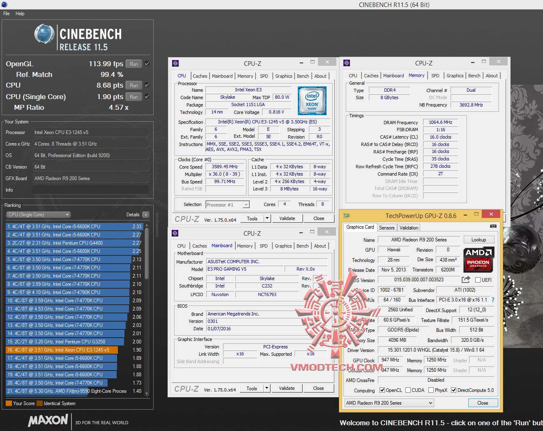
Task: Click Close button in CPU-Z mainboard window
Action: pyautogui.click(x=318, y=388)
